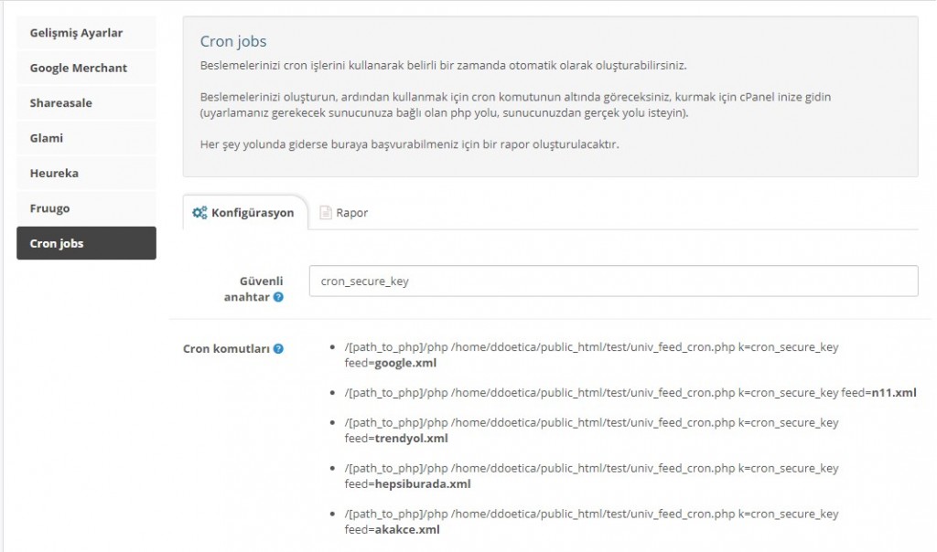
Task: Open Google Merchant settings in sidebar
Action: [86, 68]
